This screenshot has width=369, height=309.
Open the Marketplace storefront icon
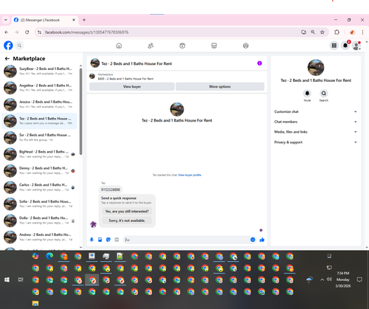pyautogui.click(x=214, y=46)
